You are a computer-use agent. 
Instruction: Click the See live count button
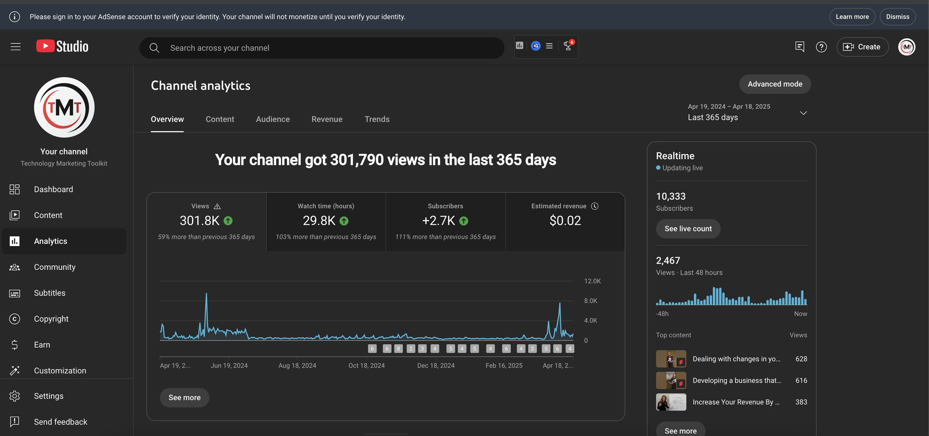click(688, 229)
